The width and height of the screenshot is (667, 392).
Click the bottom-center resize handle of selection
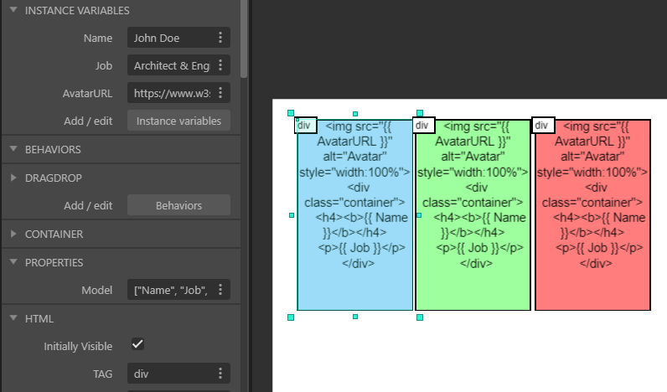click(355, 317)
